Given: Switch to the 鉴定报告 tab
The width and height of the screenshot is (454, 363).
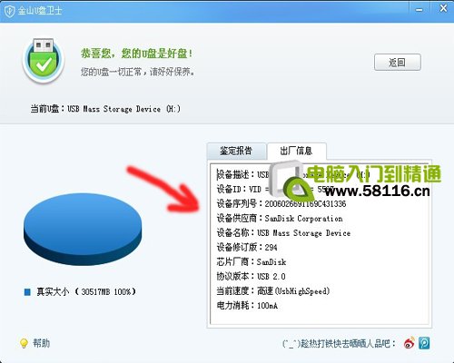Looking at the screenshot, I should tap(236, 151).
